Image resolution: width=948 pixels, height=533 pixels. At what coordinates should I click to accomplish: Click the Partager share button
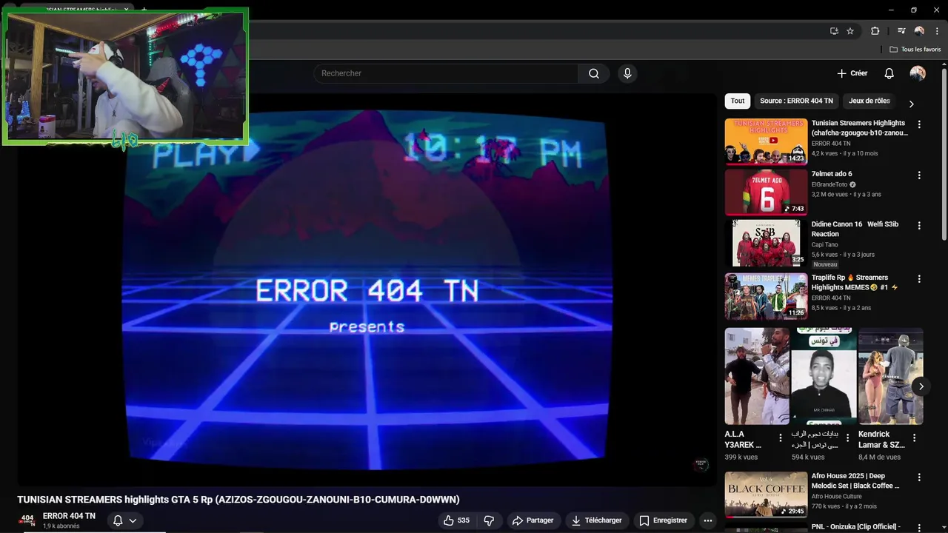[x=533, y=520]
